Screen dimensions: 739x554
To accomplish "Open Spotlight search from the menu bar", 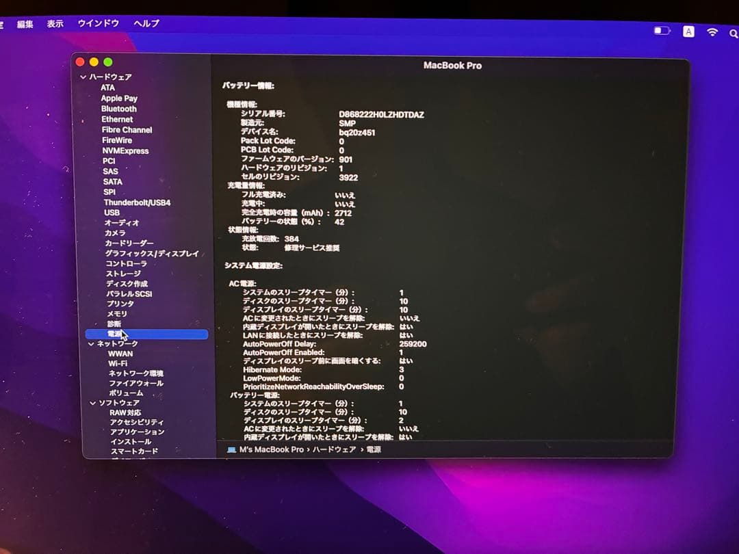I will pyautogui.click(x=734, y=31).
